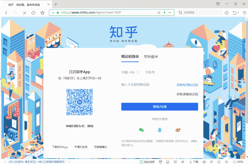Click the magnifier search icon in search box
248x164 pixels.
(x=180, y=12)
